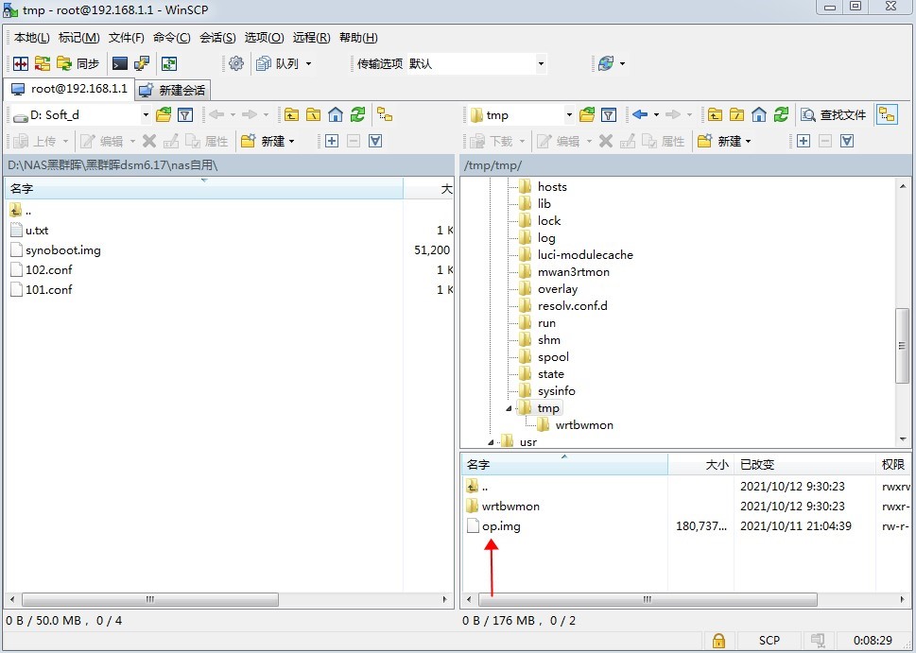Image resolution: width=916 pixels, height=653 pixels.
Task: Click the red X delete icon on remote toolbar
Action: click(x=605, y=141)
